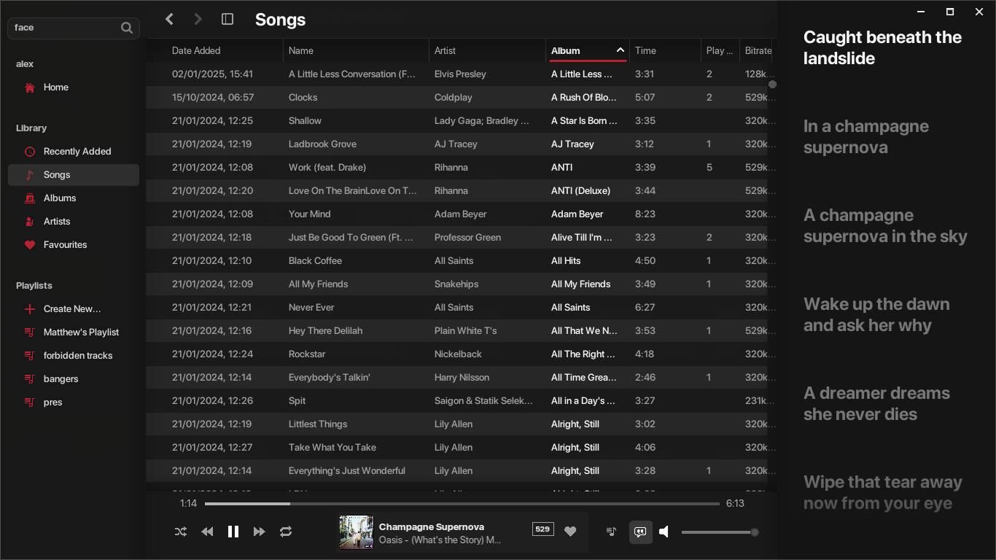The height and width of the screenshot is (560, 996).
Task: Select the song Black Coffee
Action: tap(456, 261)
